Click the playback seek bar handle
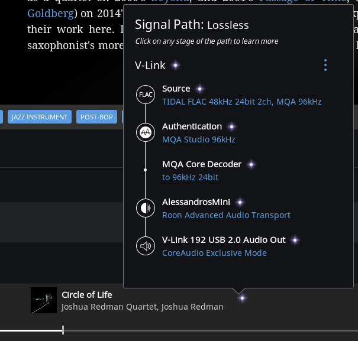Image resolution: width=358 pixels, height=341 pixels. click(x=63, y=330)
